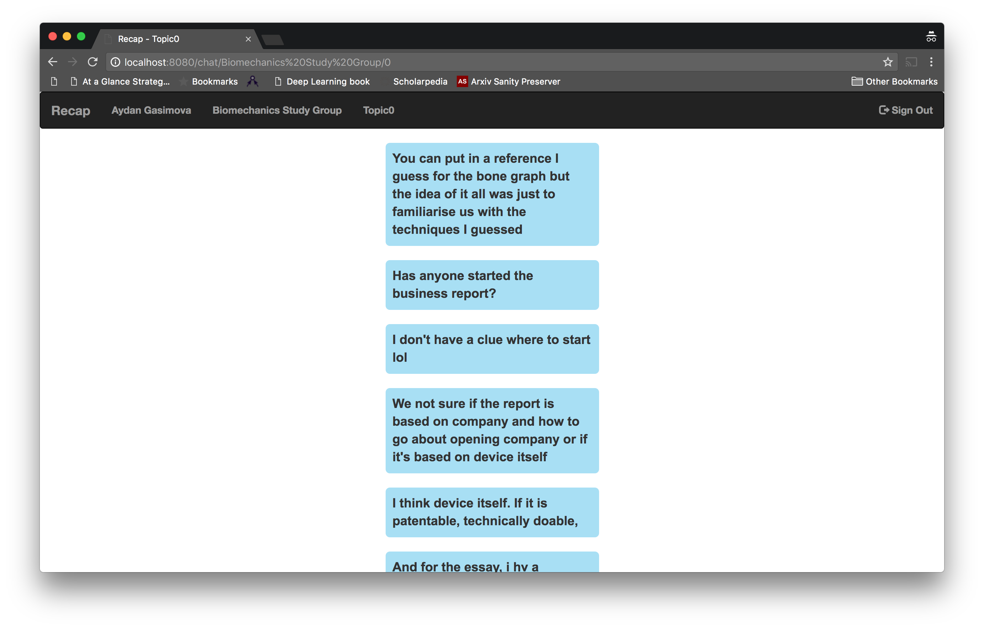Open Chrome three-dot menu
Image resolution: width=984 pixels, height=629 pixels.
point(931,62)
